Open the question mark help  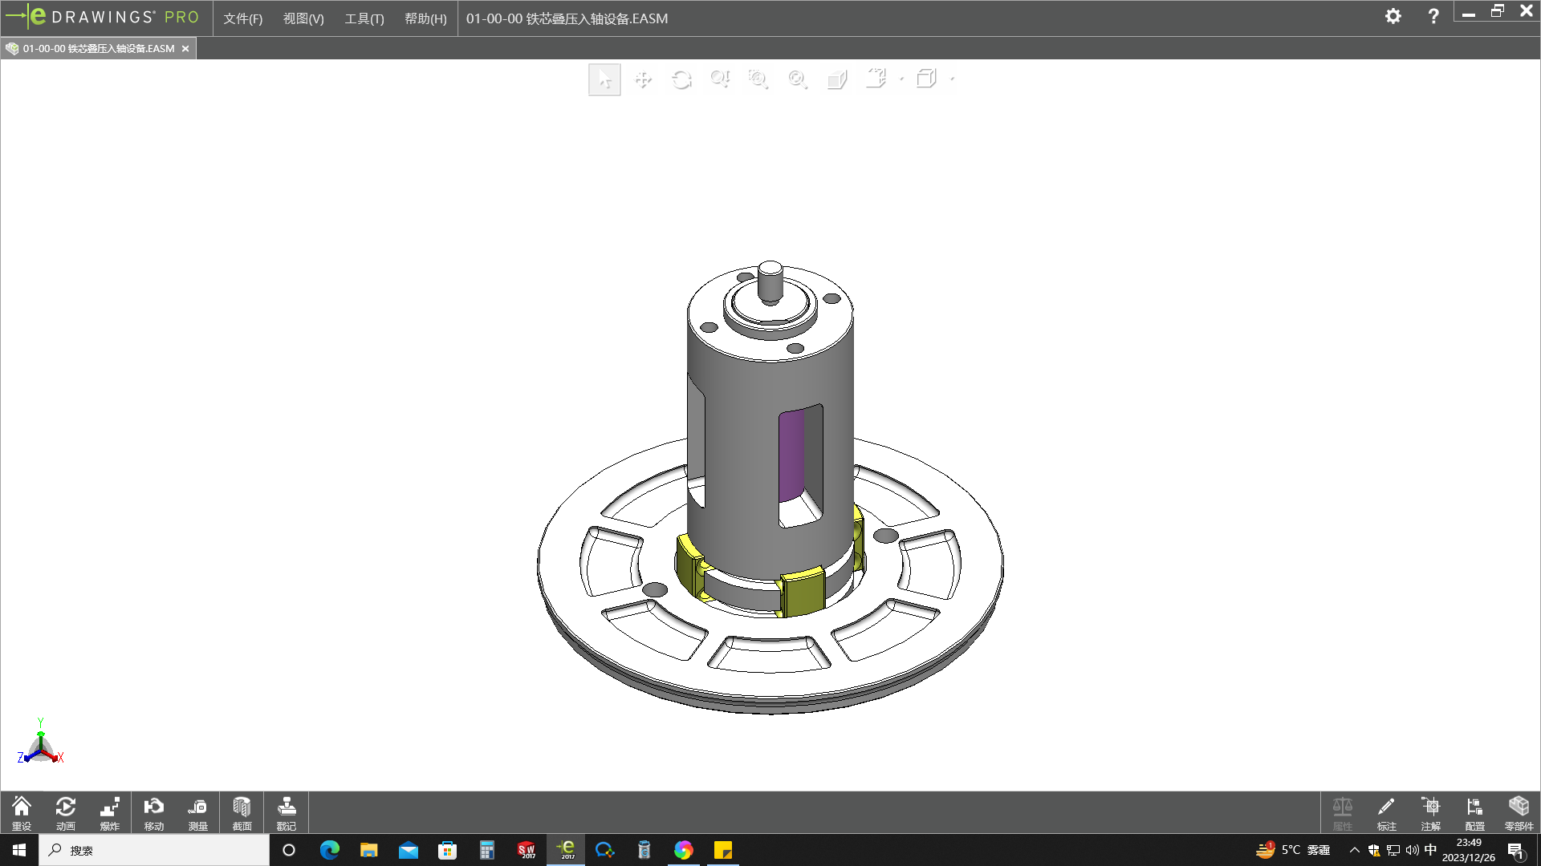(x=1433, y=16)
